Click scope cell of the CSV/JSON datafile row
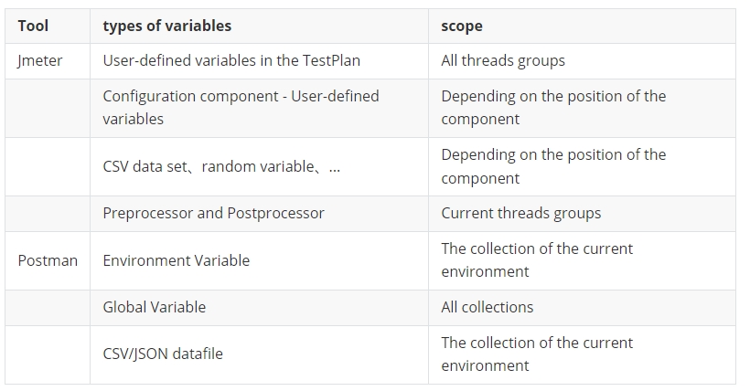 537,354
